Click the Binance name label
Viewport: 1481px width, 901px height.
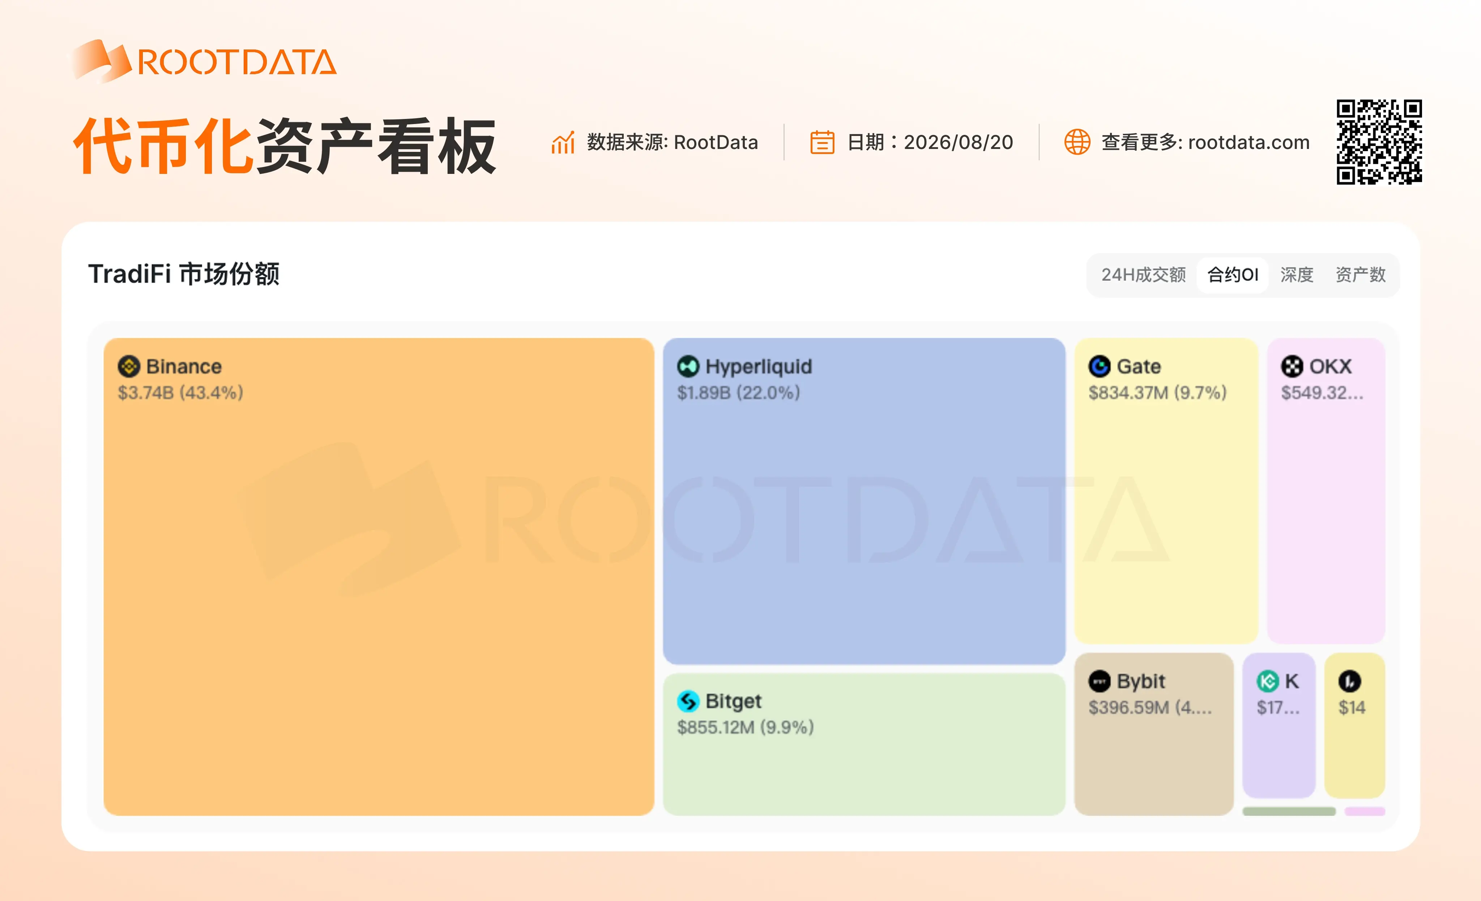184,366
